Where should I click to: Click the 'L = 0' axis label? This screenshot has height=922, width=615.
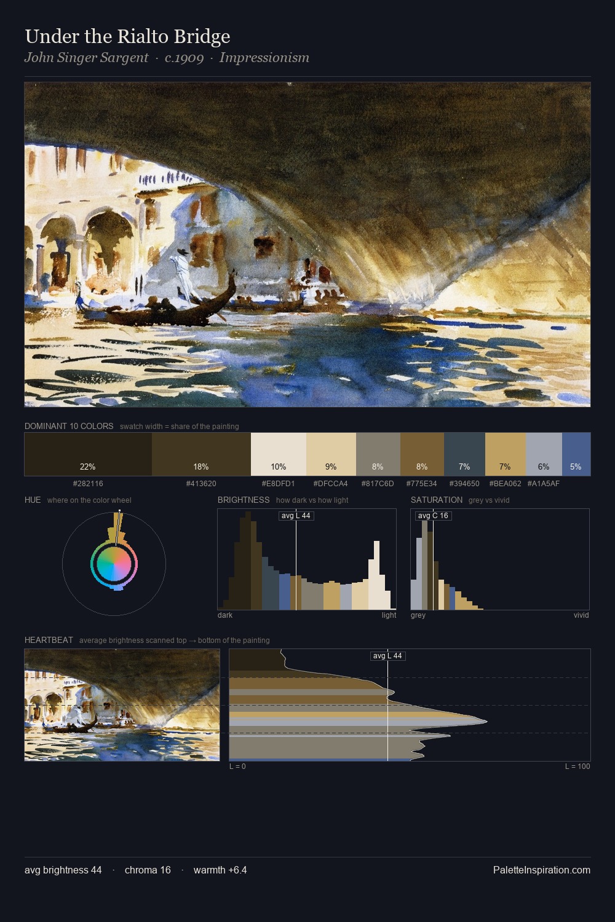(x=237, y=766)
